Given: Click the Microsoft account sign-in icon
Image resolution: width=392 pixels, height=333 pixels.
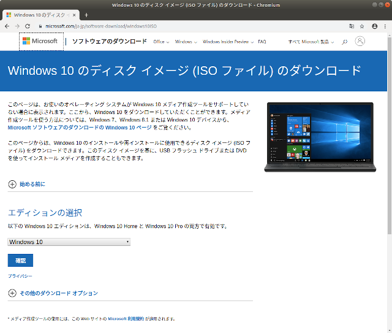Looking at the screenshot, I should (360, 41).
